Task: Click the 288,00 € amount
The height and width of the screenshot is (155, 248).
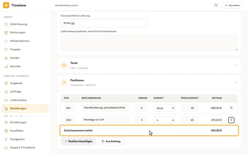Action: point(216,108)
